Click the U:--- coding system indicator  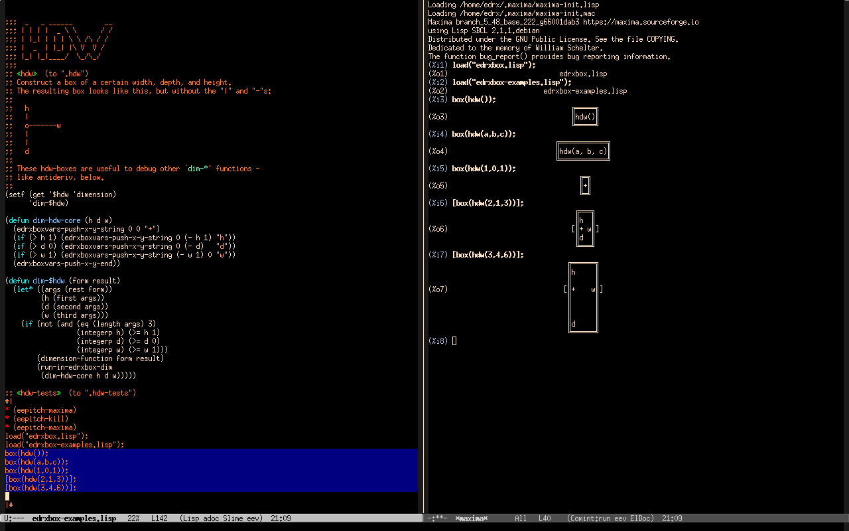pyautogui.click(x=15, y=518)
